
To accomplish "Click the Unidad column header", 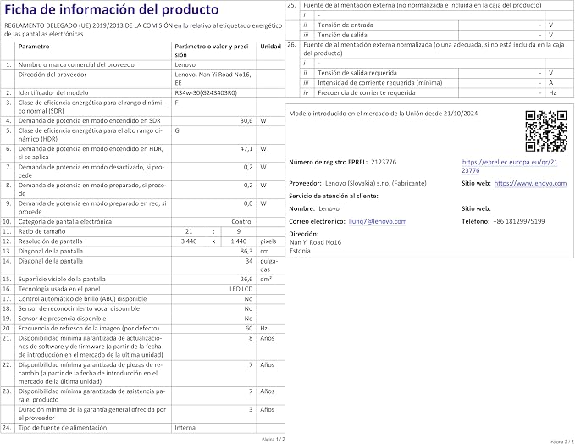I will [x=270, y=47].
